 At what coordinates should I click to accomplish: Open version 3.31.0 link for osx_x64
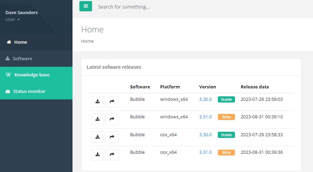[x=205, y=152]
